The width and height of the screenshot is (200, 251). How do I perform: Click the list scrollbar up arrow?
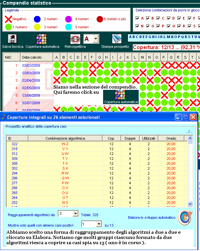pos(190,138)
